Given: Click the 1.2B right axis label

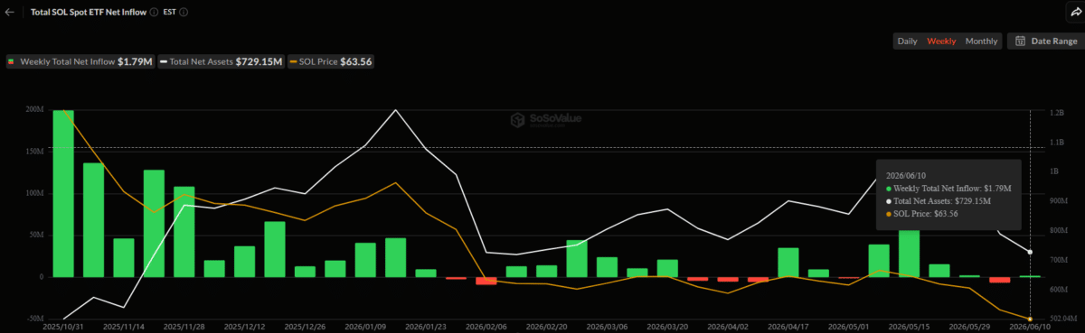Looking at the screenshot, I should [x=1058, y=113].
